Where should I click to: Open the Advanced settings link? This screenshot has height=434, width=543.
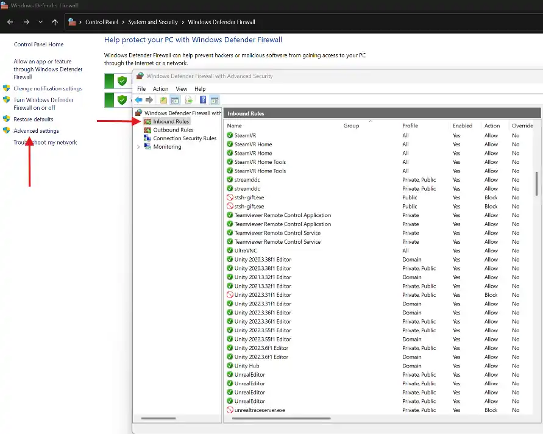(x=36, y=131)
